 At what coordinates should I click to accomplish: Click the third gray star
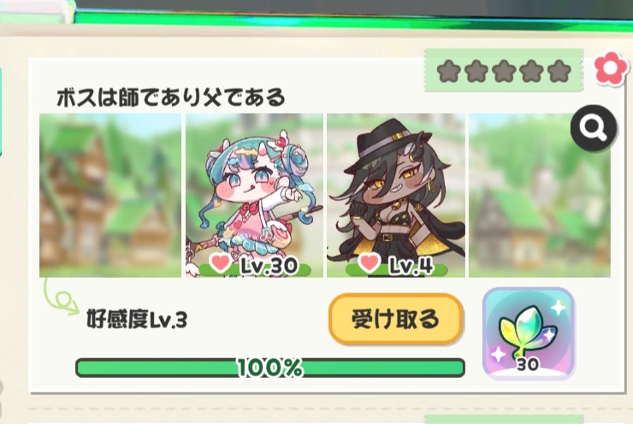504,71
